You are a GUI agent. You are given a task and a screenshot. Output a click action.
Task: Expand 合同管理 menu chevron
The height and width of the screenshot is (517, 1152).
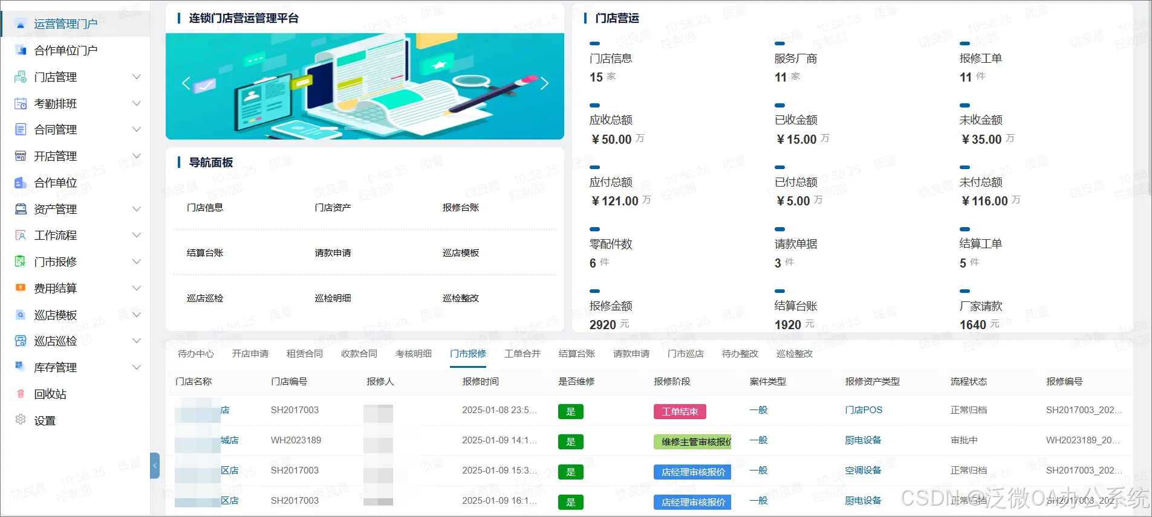(137, 129)
